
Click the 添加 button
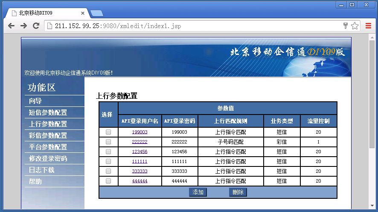198,192
